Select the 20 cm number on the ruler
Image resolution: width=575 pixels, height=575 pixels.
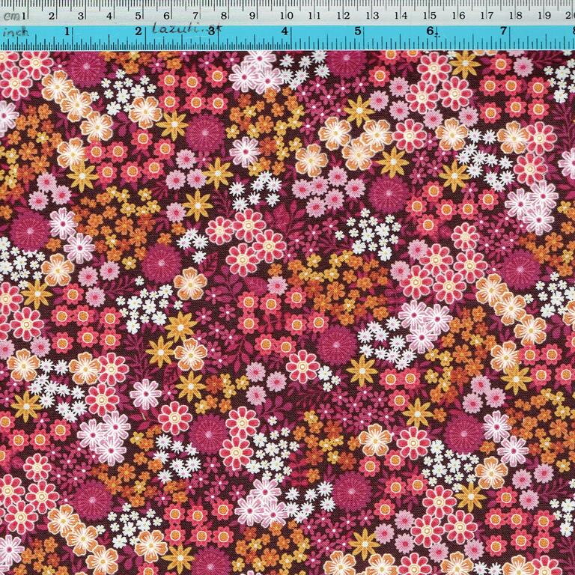[571, 16]
